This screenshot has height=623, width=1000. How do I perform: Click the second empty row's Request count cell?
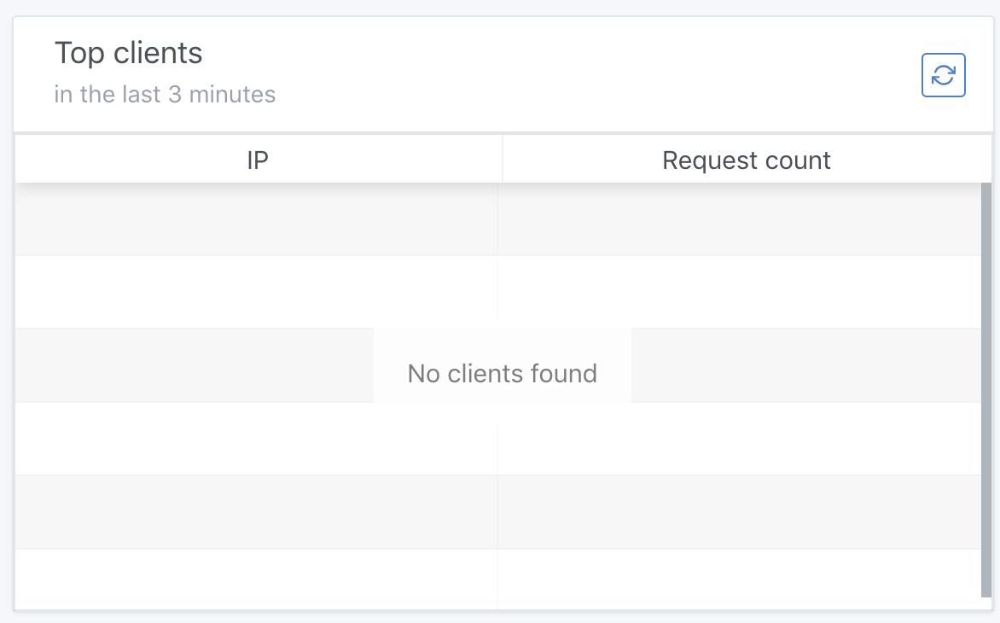click(739, 292)
